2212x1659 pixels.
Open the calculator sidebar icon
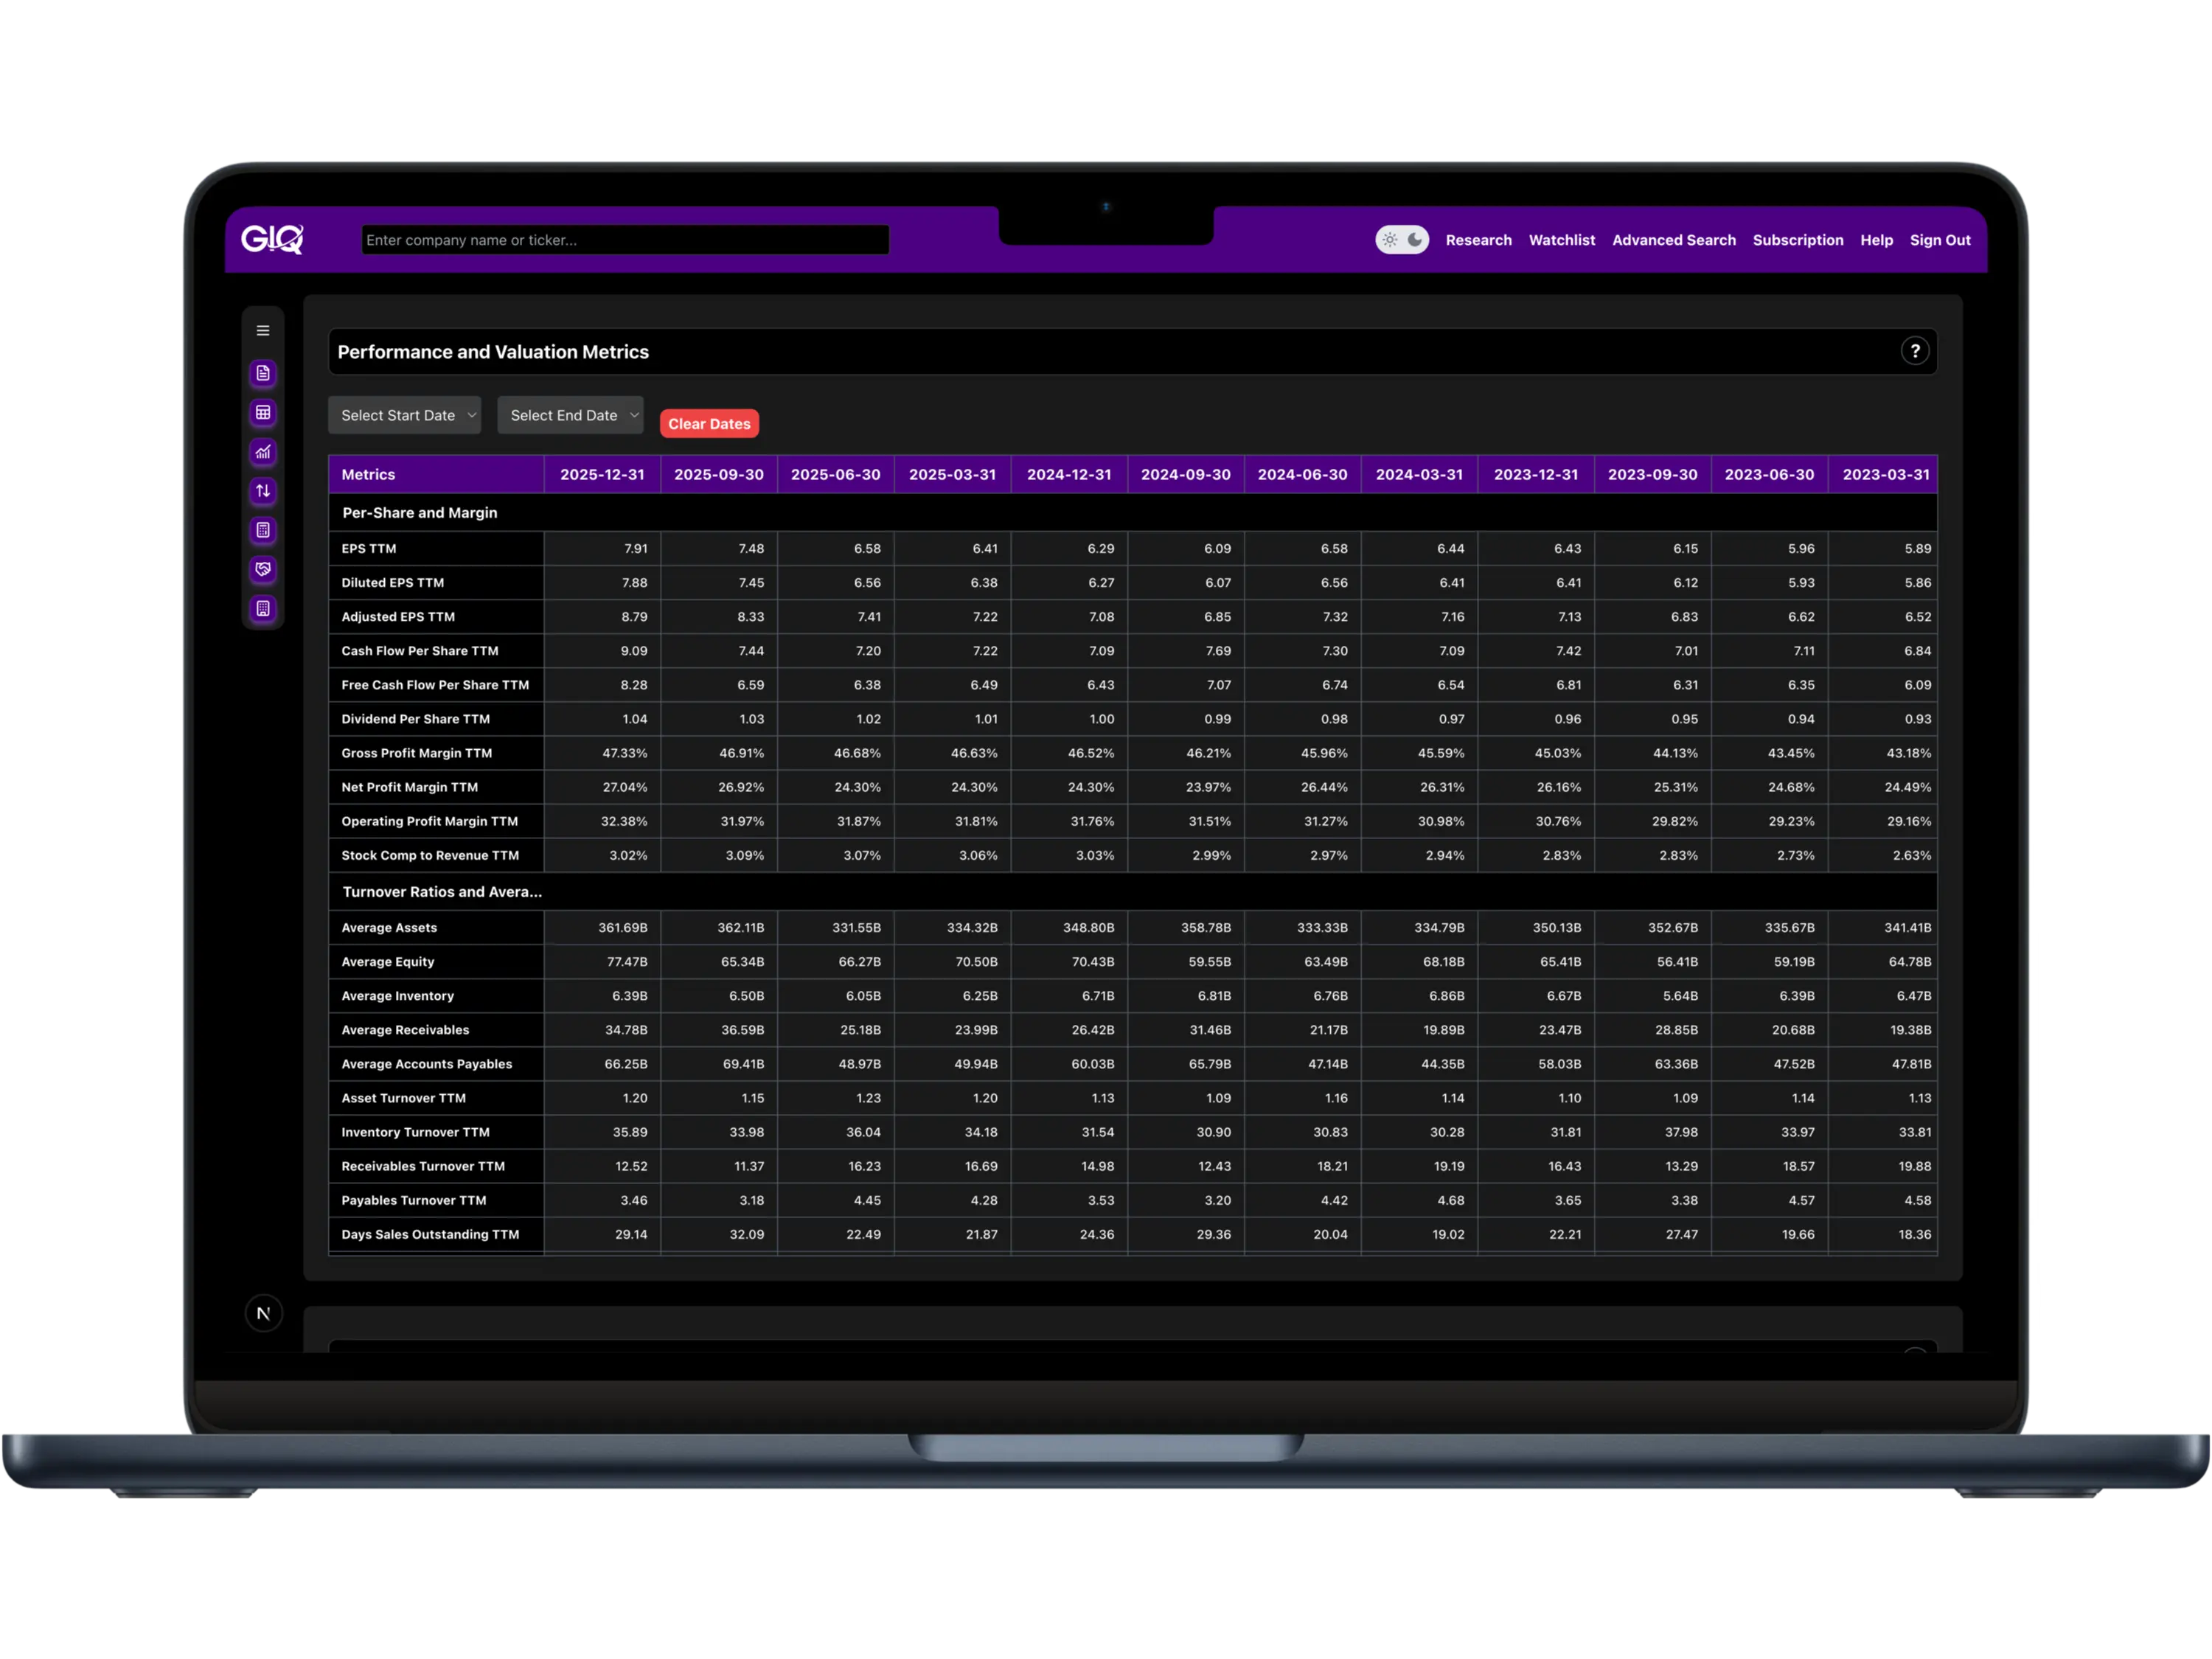[x=263, y=530]
